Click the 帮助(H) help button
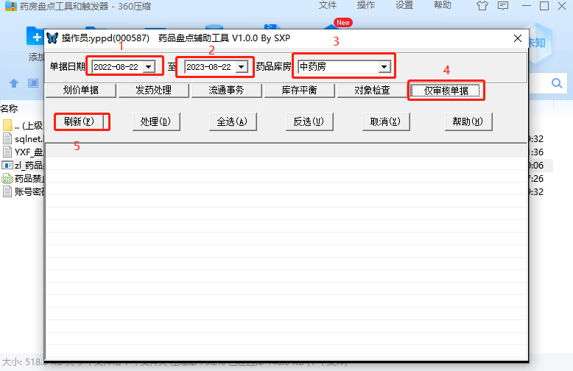The height and width of the screenshot is (371, 573). coord(468,121)
